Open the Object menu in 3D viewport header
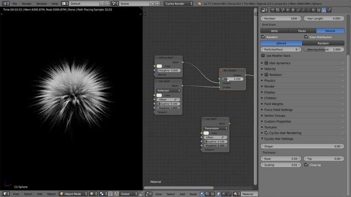351x197 pixels. (51, 194)
